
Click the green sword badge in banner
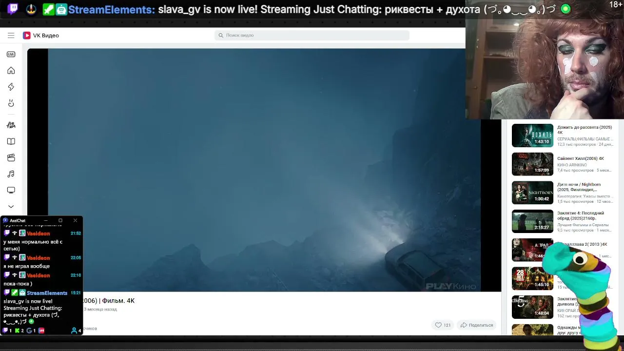tap(48, 9)
